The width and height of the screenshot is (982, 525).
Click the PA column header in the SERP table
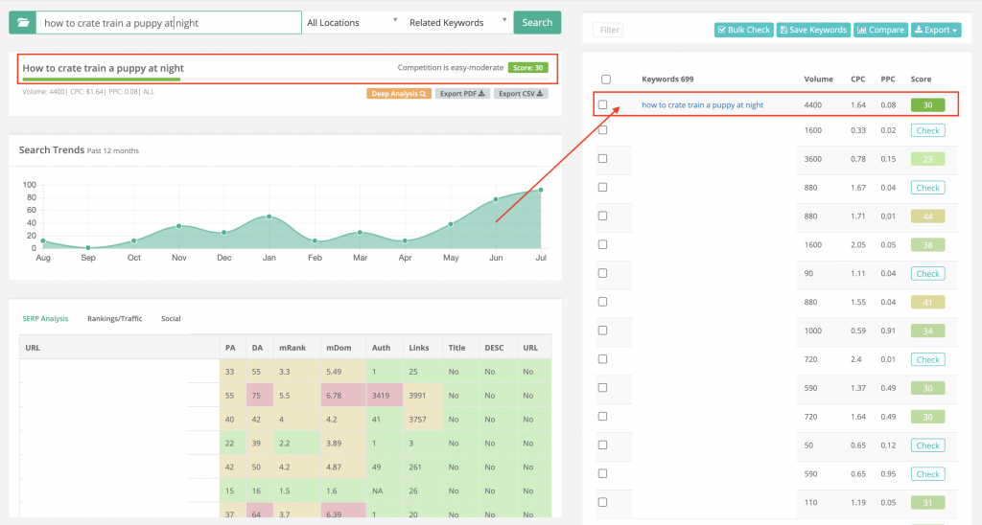230,348
